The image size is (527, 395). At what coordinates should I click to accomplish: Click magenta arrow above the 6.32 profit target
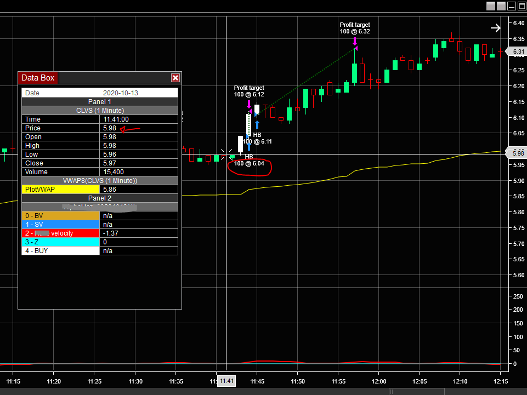click(355, 41)
